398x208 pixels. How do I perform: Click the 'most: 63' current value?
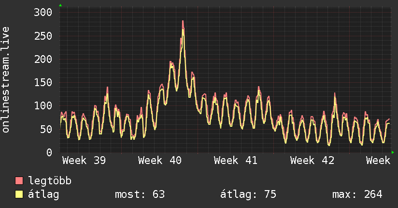(x=140, y=194)
